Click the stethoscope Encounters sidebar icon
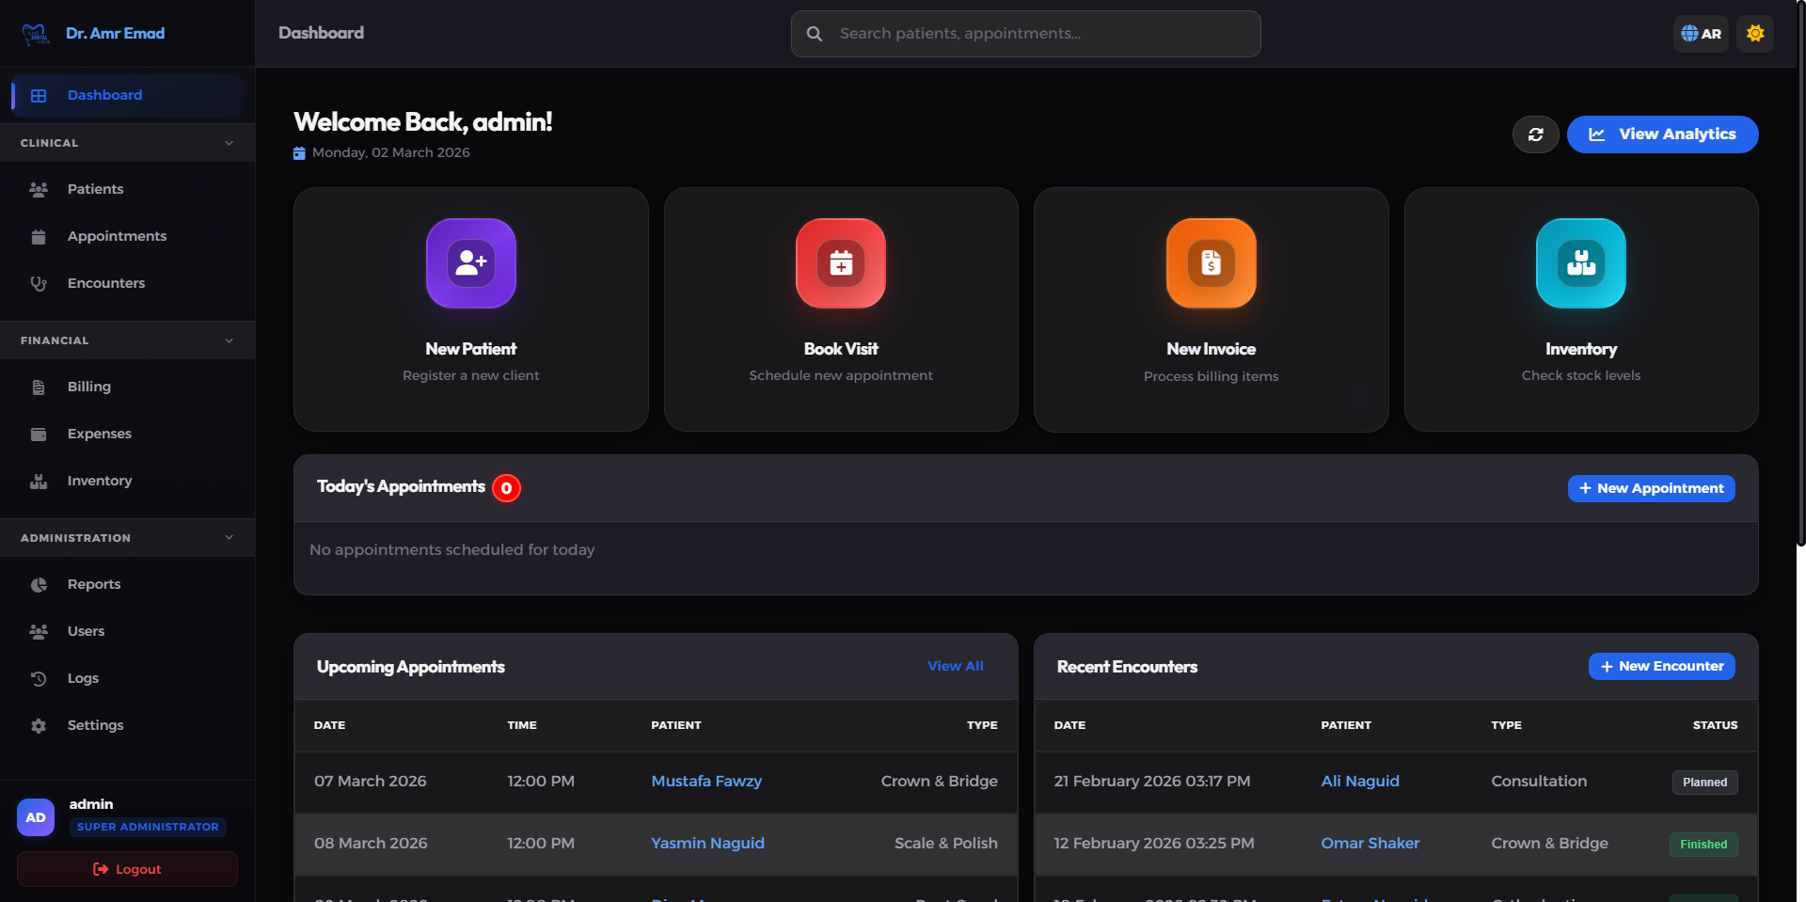 [39, 283]
